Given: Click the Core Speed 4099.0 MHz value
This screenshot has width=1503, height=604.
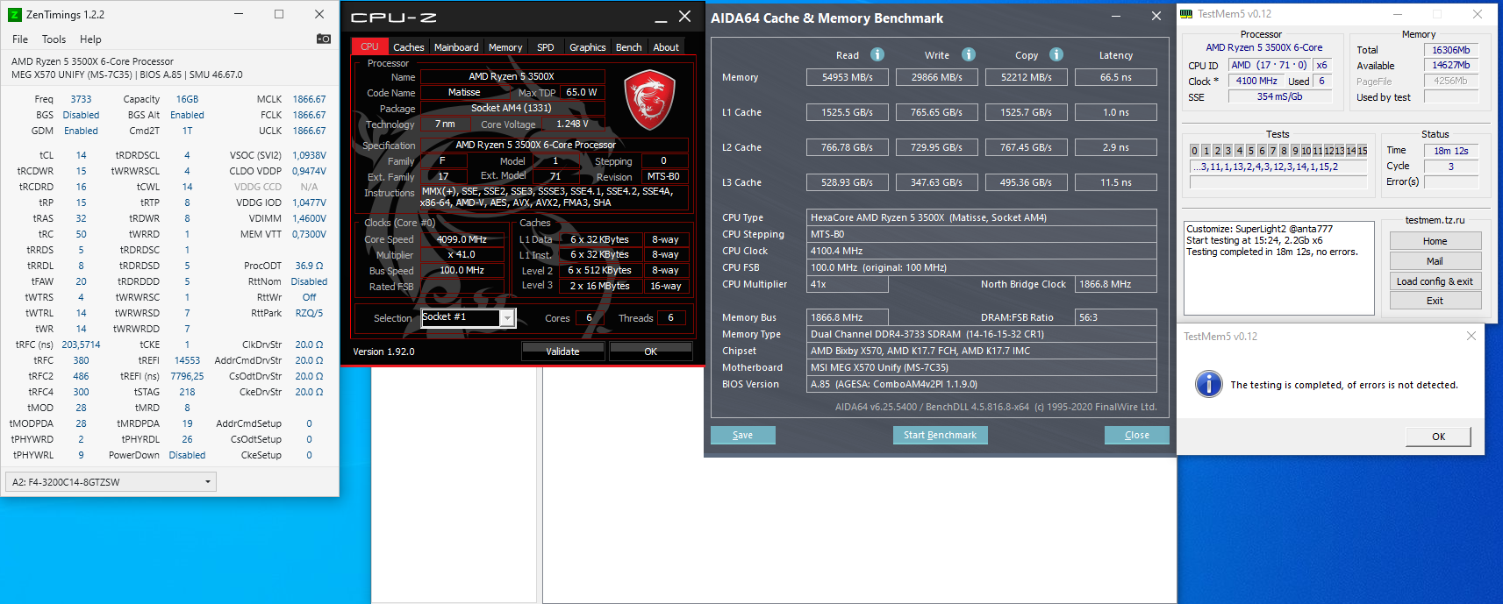Looking at the screenshot, I should [x=462, y=239].
